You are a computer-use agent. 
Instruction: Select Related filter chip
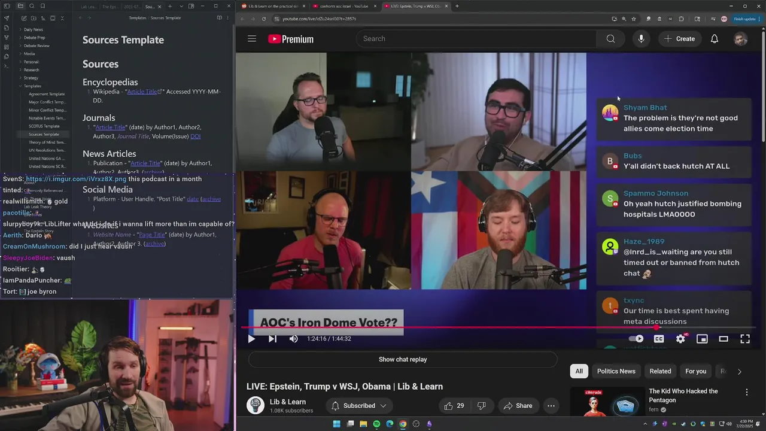tap(660, 371)
